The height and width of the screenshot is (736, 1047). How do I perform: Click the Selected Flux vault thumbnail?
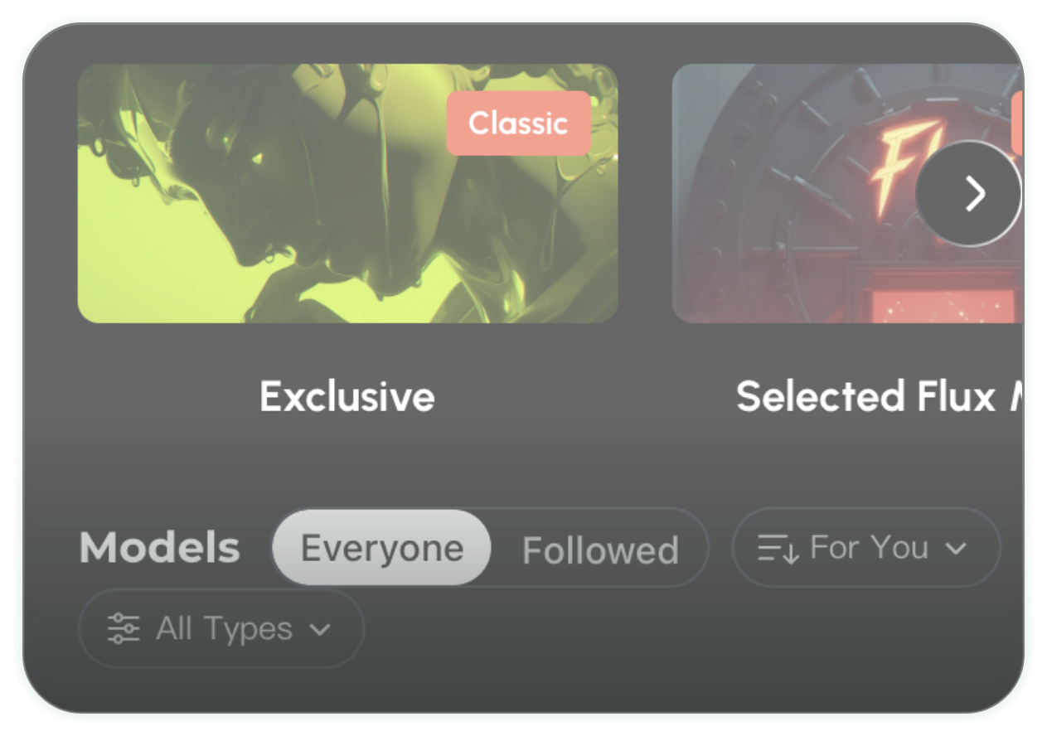[847, 193]
